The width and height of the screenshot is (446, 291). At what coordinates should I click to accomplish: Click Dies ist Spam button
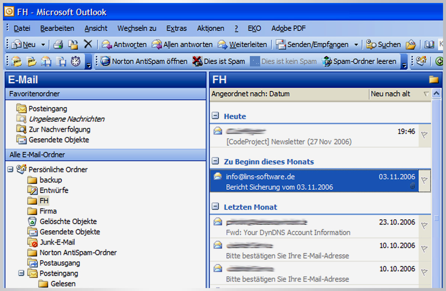coord(219,61)
